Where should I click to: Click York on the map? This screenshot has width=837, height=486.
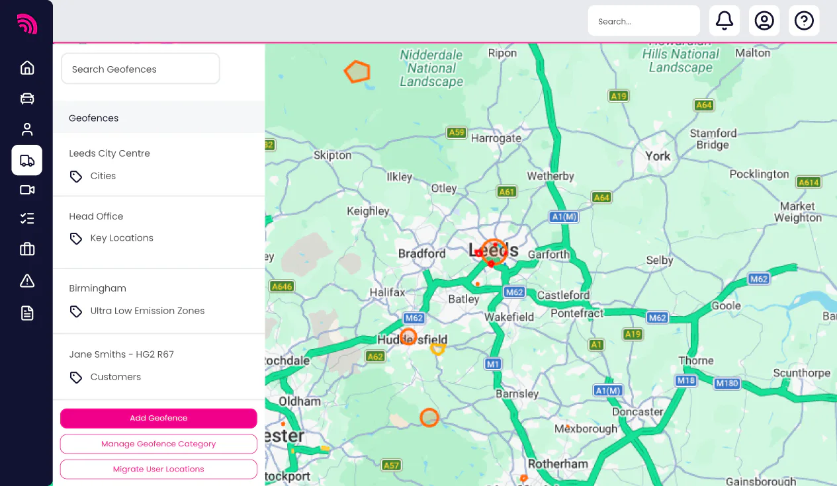pyautogui.click(x=658, y=156)
